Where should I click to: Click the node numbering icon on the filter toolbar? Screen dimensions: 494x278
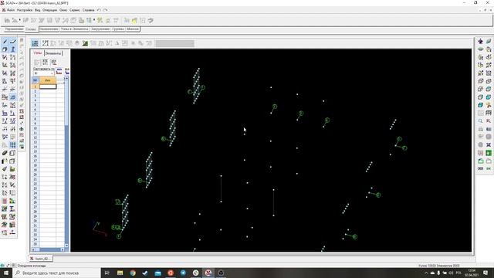pos(46,43)
